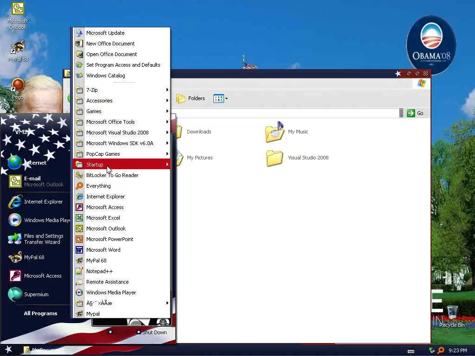
Task: Open Pego desktop shortcut
Action: pyautogui.click(x=18, y=89)
